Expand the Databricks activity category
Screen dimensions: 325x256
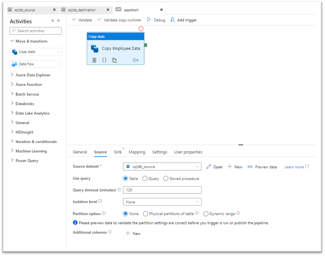(x=24, y=103)
